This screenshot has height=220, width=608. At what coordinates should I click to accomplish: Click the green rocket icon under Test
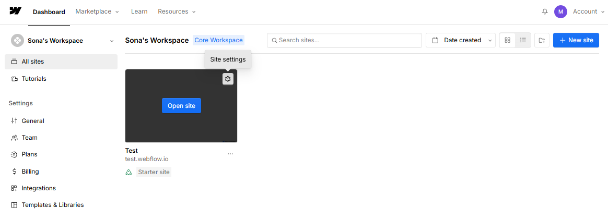[x=128, y=173]
